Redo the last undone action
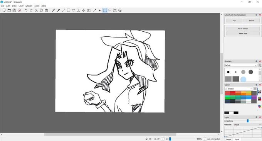Viewport: 262px width, 141px height. coord(31,10)
